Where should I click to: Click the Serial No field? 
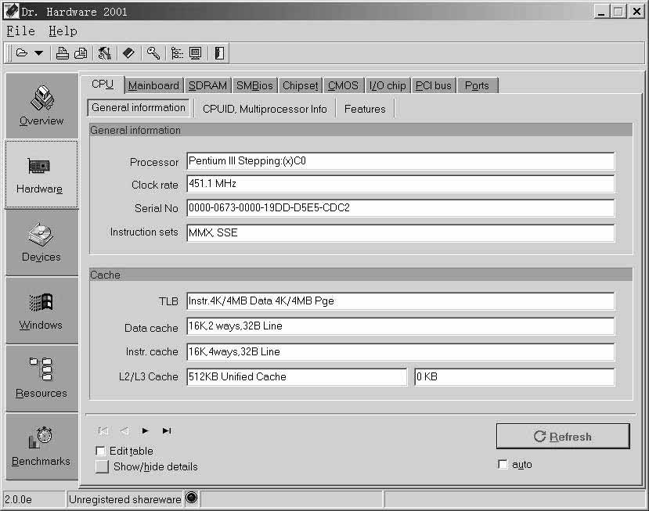point(400,207)
